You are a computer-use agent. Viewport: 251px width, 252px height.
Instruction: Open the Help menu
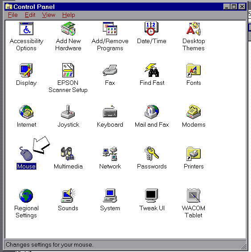pyautogui.click(x=69, y=15)
